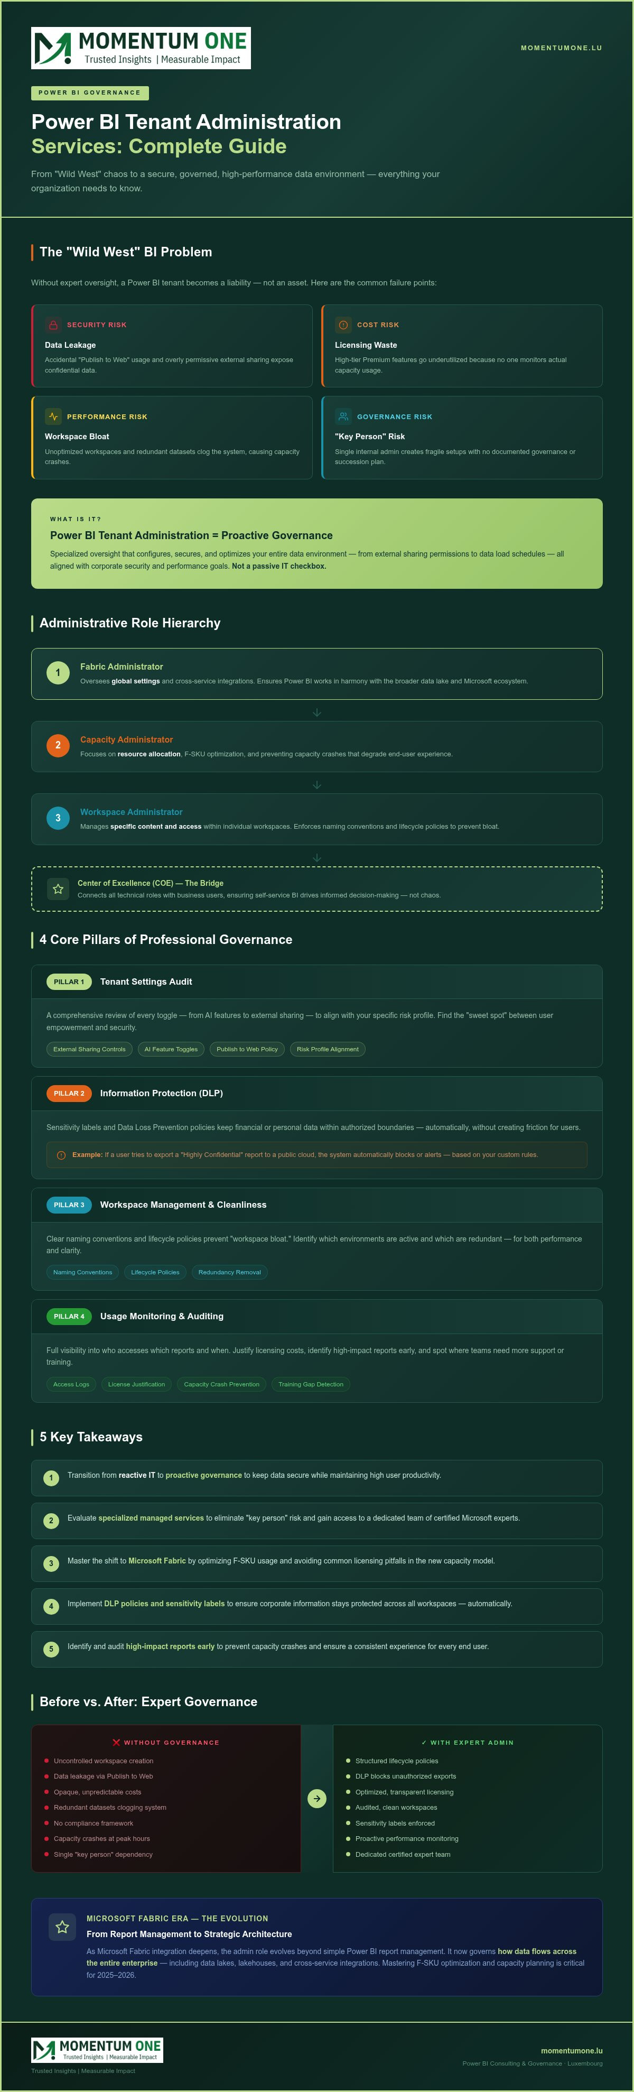Open the momentumone.lu link in the footer
The image size is (634, 2092).
pyautogui.click(x=572, y=2051)
